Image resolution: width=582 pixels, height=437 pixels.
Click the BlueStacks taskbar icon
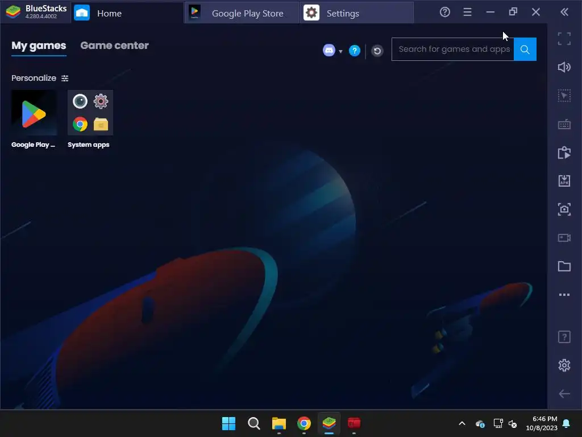tap(329, 423)
